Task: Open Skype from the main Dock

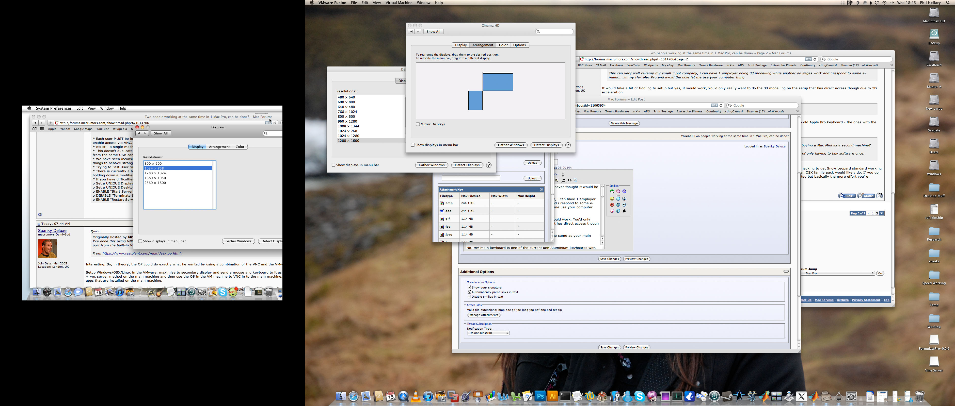Action: [640, 396]
